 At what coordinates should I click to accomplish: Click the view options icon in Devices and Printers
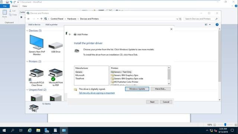[206, 25]
